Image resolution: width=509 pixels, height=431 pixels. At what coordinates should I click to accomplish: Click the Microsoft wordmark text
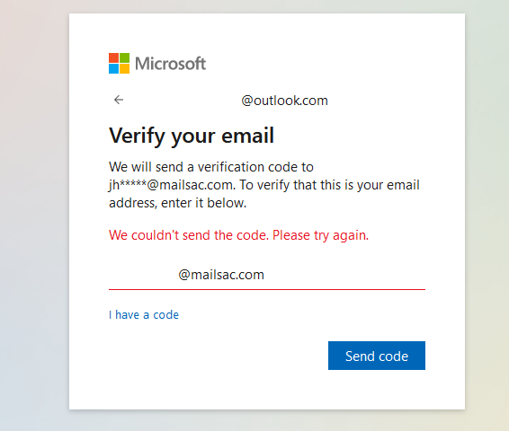click(171, 64)
